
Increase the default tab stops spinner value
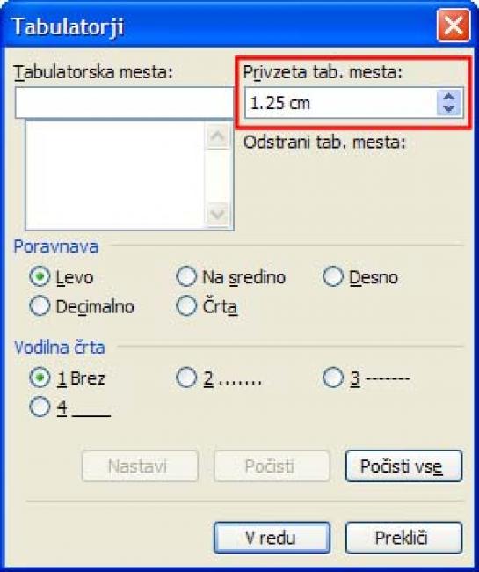pyautogui.click(x=449, y=97)
